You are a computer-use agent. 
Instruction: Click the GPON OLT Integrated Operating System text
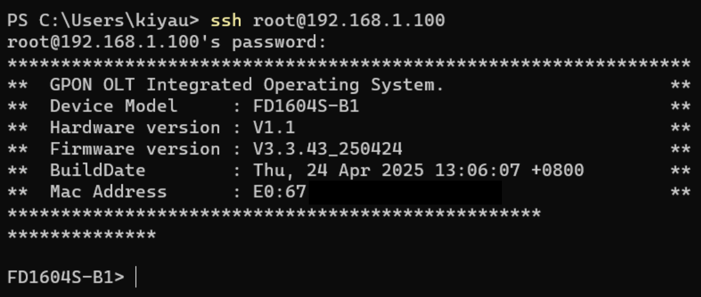[x=247, y=85]
